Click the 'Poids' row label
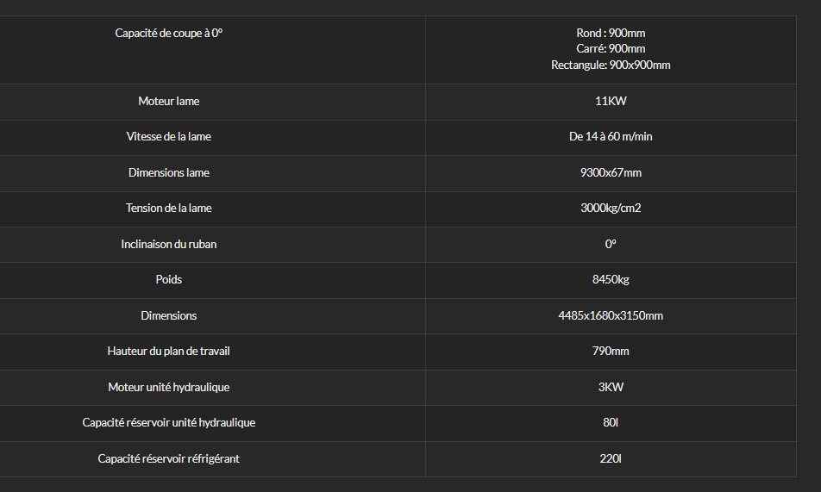 (169, 279)
